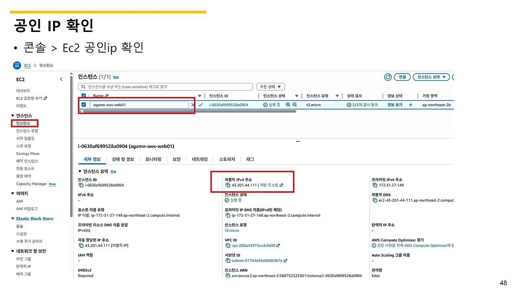Click the agame-aws-web01 name edit field
518x291 pixels.
click(x=139, y=105)
